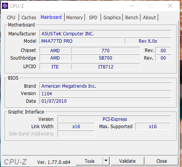Viewport: 182px width, 167px height.
Task: Open the Memory tab
Action: 75,17
